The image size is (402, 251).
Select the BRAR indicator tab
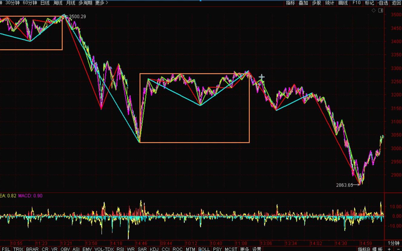click(x=32, y=249)
